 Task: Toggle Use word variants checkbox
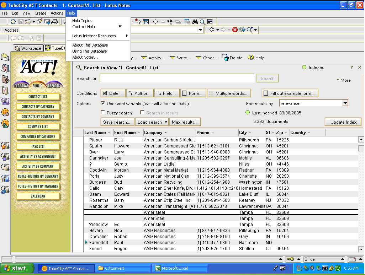click(x=103, y=103)
